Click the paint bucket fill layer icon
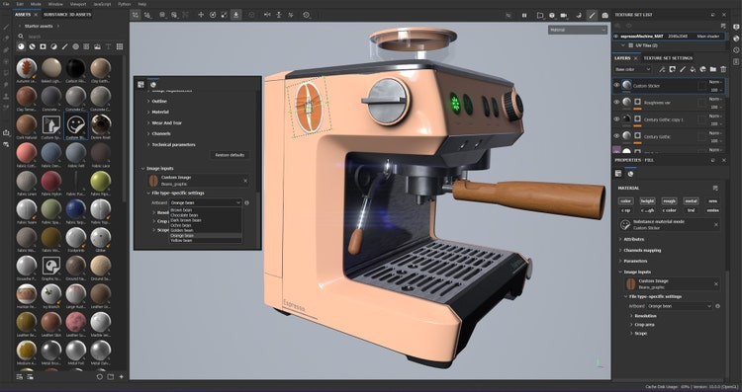The image size is (742, 392). coord(693,69)
